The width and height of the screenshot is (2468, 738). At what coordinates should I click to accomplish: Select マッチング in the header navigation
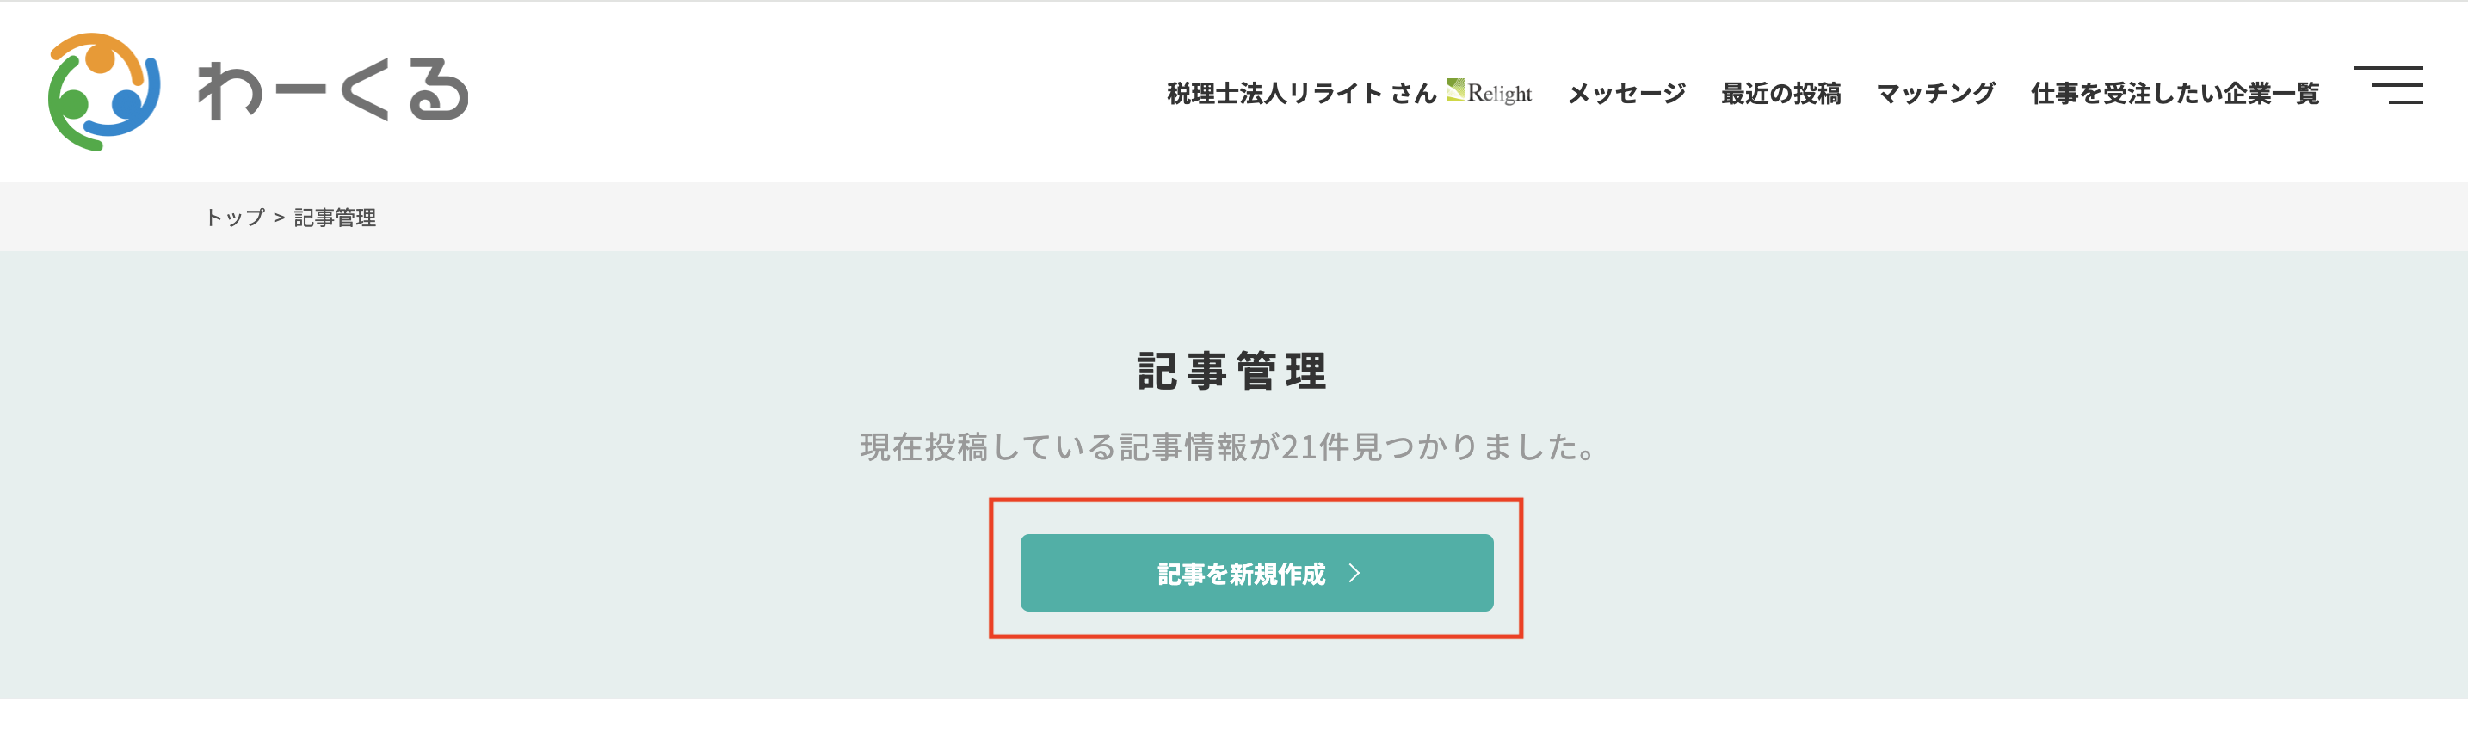[1935, 93]
